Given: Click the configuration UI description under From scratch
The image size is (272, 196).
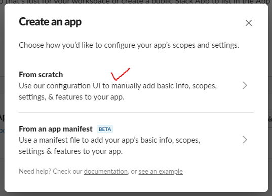Looking at the screenshot, I should click(118, 91).
